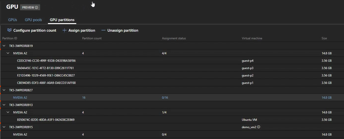Screen dimensions: 344x139
Task: Collapse the TK5-3WP03R0827 server node
Action: click(x=4, y=90)
